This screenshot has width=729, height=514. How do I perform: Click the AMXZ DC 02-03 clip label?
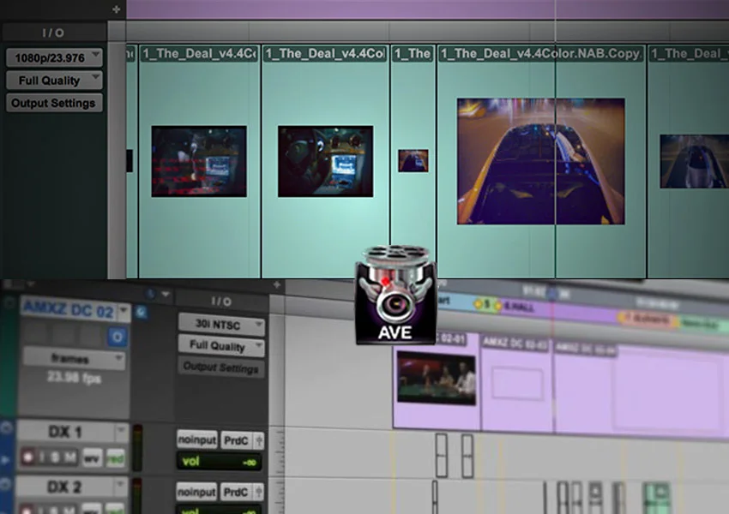(515, 344)
